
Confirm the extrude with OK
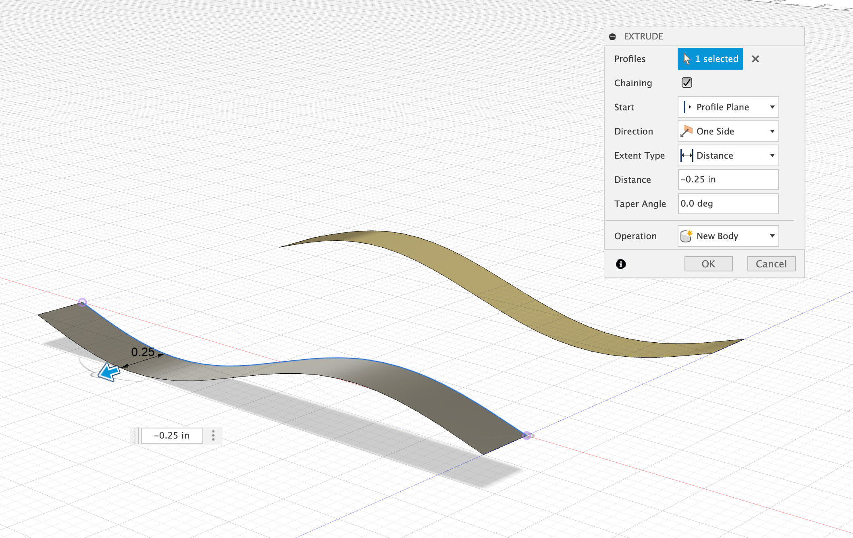[x=708, y=263]
